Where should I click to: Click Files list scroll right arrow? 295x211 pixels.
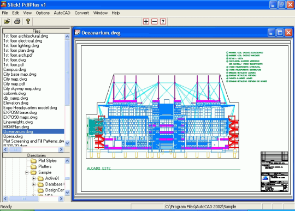pyautogui.click(x=61, y=149)
